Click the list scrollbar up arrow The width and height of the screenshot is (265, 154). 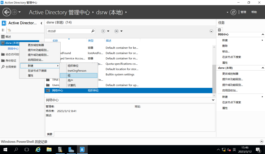[214, 47]
